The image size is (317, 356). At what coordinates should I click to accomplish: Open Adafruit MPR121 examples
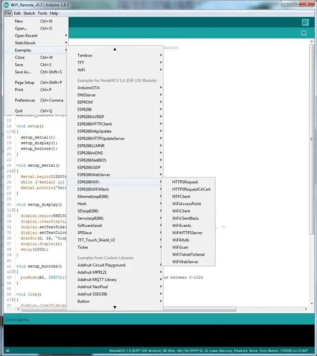point(115,272)
